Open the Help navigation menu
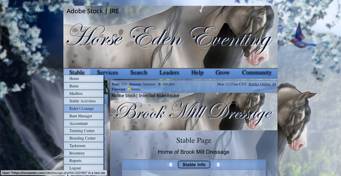Image resolution: width=341 pixels, height=176 pixels. pos(197,72)
